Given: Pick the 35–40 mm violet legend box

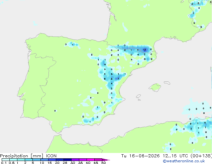Looking at the screenshot, I should point(83,160).
